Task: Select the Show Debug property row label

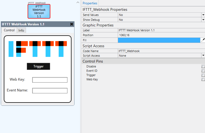Action: point(91,20)
